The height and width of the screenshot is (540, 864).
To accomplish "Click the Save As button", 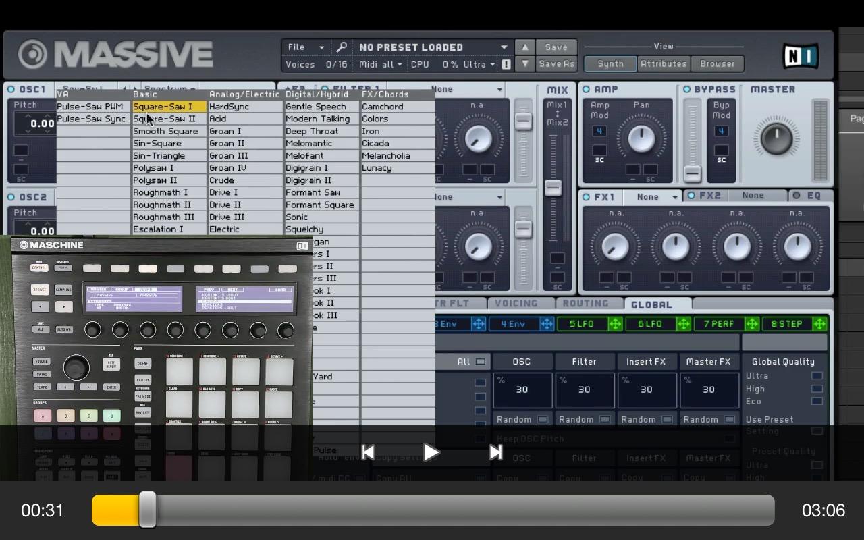I will [x=556, y=64].
